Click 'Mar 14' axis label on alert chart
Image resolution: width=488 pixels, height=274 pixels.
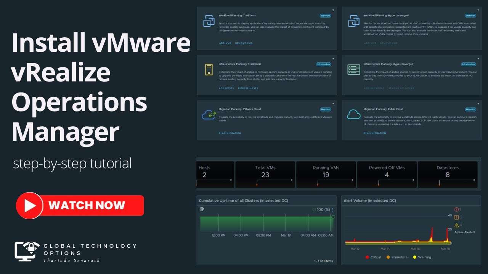click(385, 249)
